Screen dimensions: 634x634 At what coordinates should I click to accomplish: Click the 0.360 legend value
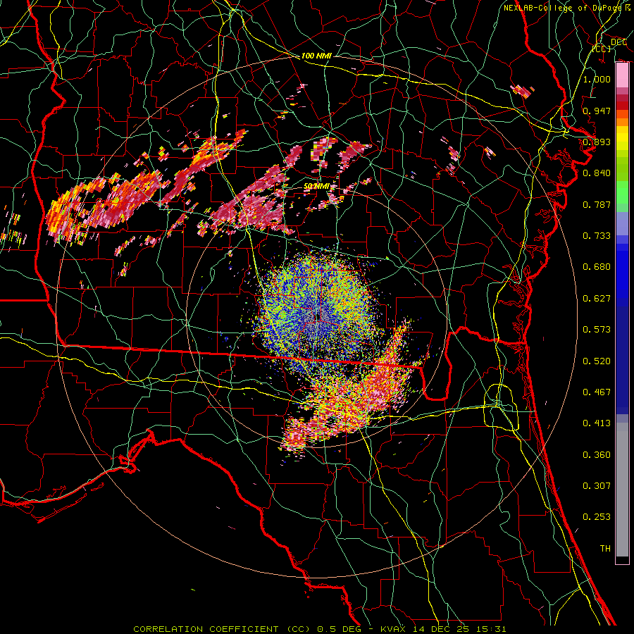[597, 455]
